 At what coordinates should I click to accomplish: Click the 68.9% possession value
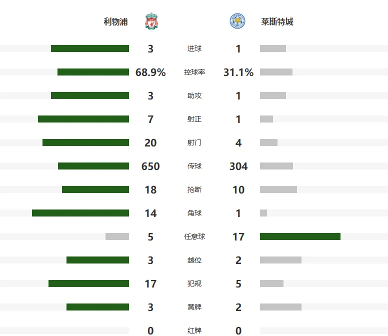click(x=150, y=72)
